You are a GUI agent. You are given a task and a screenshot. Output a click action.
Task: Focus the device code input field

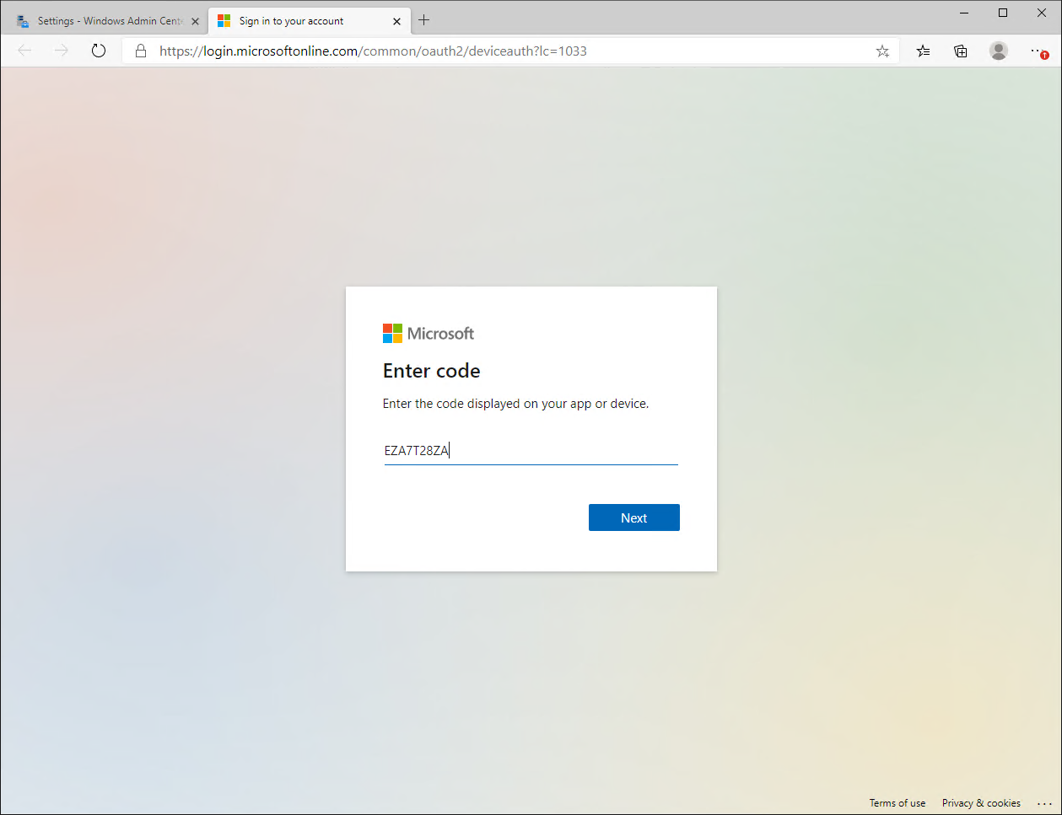[531, 451]
